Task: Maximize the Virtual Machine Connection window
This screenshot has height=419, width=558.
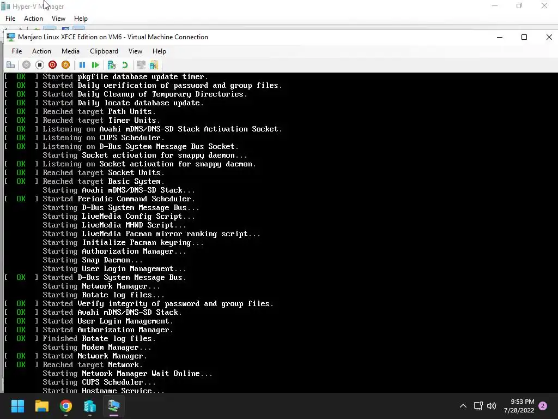Action: (x=524, y=37)
